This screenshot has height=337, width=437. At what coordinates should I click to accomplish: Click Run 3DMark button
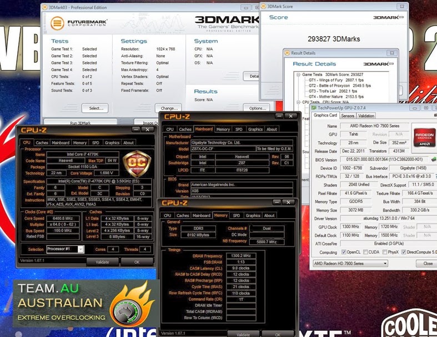pos(81,122)
